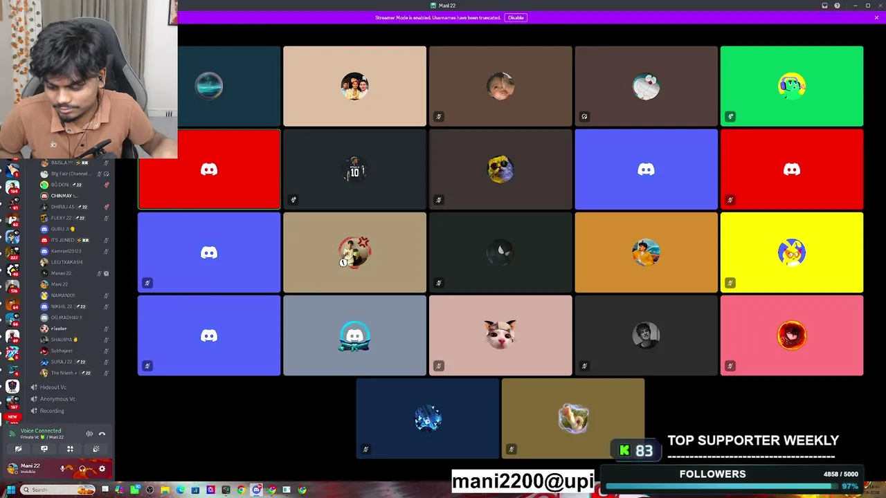Screen dimensions: 886x498
Task: Focus the number 10 jersey avatar tile
Action: click(354, 169)
